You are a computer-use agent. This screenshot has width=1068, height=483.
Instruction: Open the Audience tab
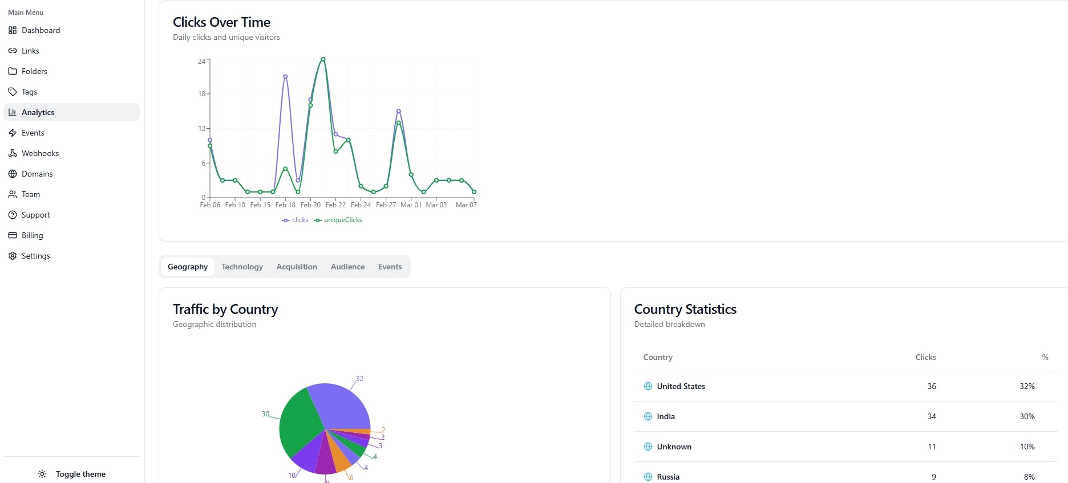pos(347,267)
